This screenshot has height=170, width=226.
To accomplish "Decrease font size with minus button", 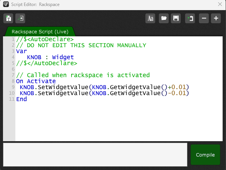I will 204,18.
